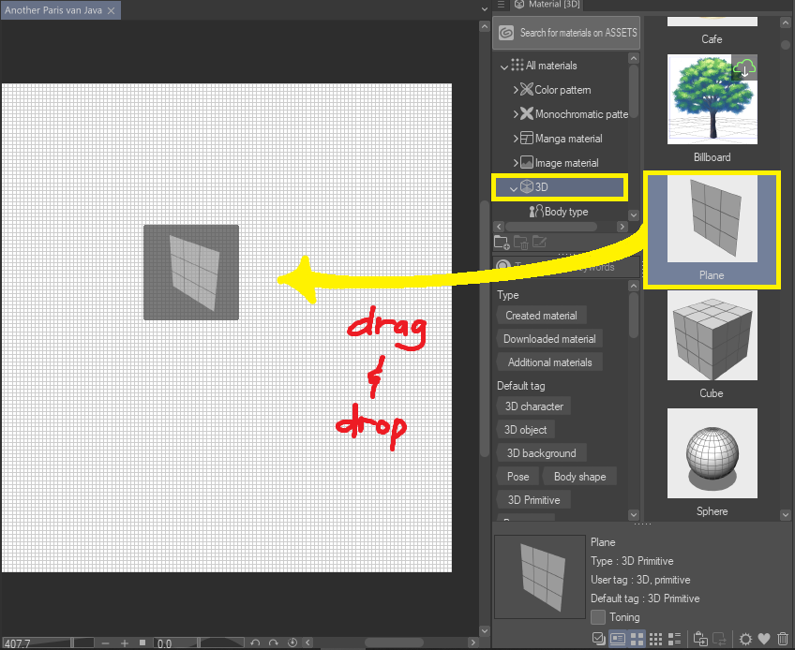Toggle thumbnail view with material names
The width and height of the screenshot is (795, 650).
pos(617,639)
